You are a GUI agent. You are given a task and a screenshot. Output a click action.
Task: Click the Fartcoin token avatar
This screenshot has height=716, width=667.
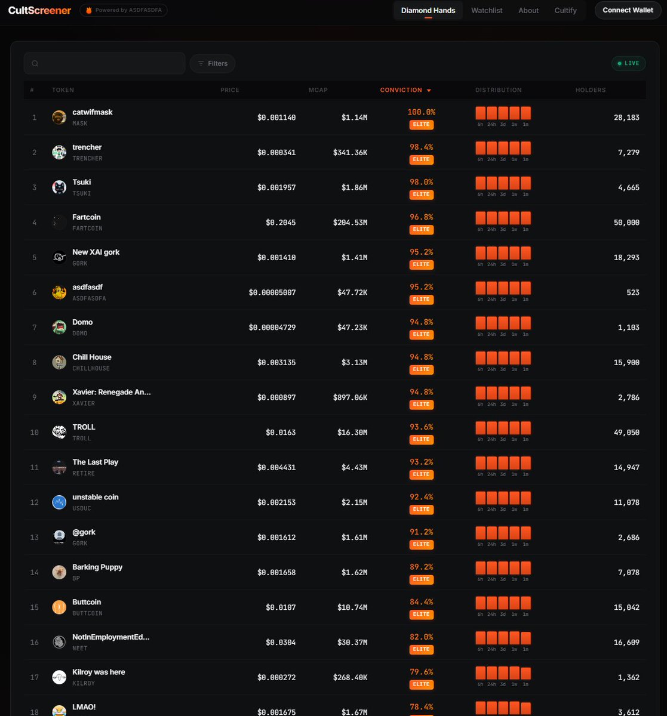tap(59, 223)
